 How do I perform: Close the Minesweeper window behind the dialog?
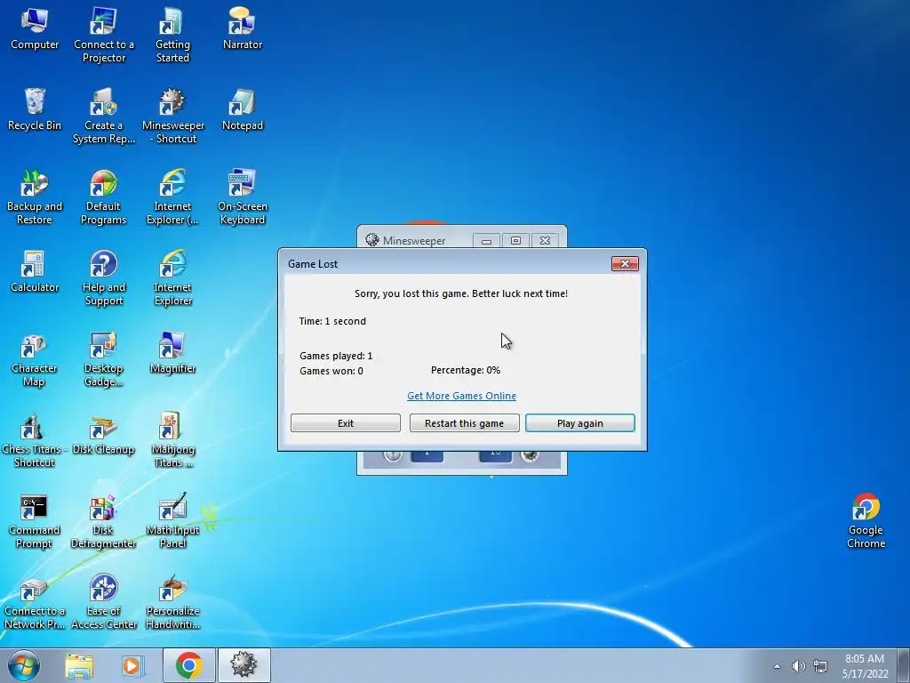click(x=545, y=240)
